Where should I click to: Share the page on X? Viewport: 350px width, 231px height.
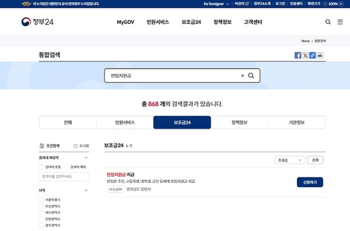305,55
